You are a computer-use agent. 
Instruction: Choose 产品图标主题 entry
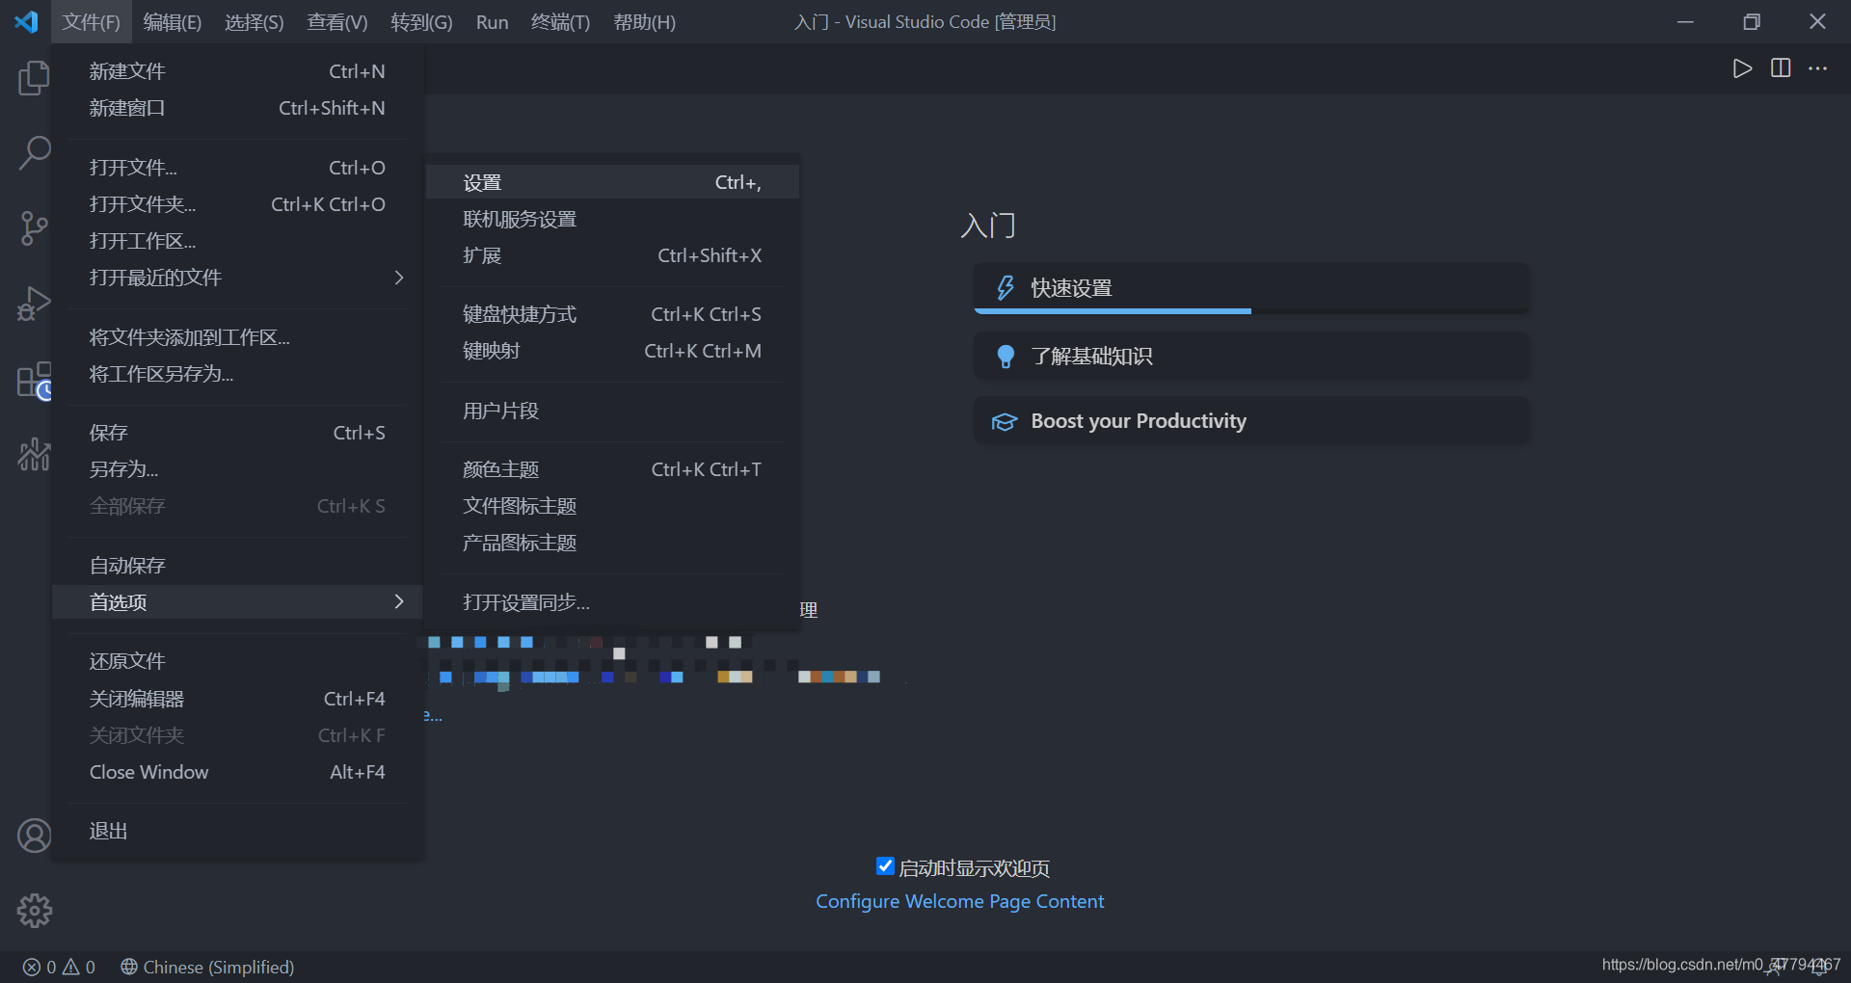612,543
